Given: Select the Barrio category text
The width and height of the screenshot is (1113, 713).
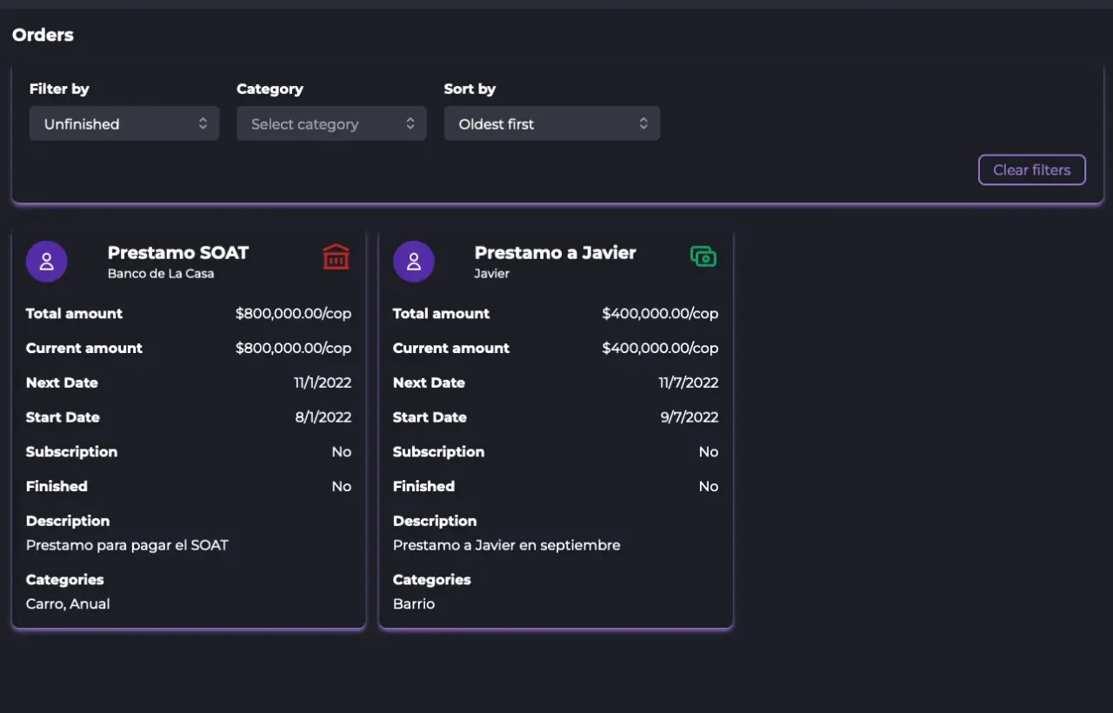Looking at the screenshot, I should point(414,603).
